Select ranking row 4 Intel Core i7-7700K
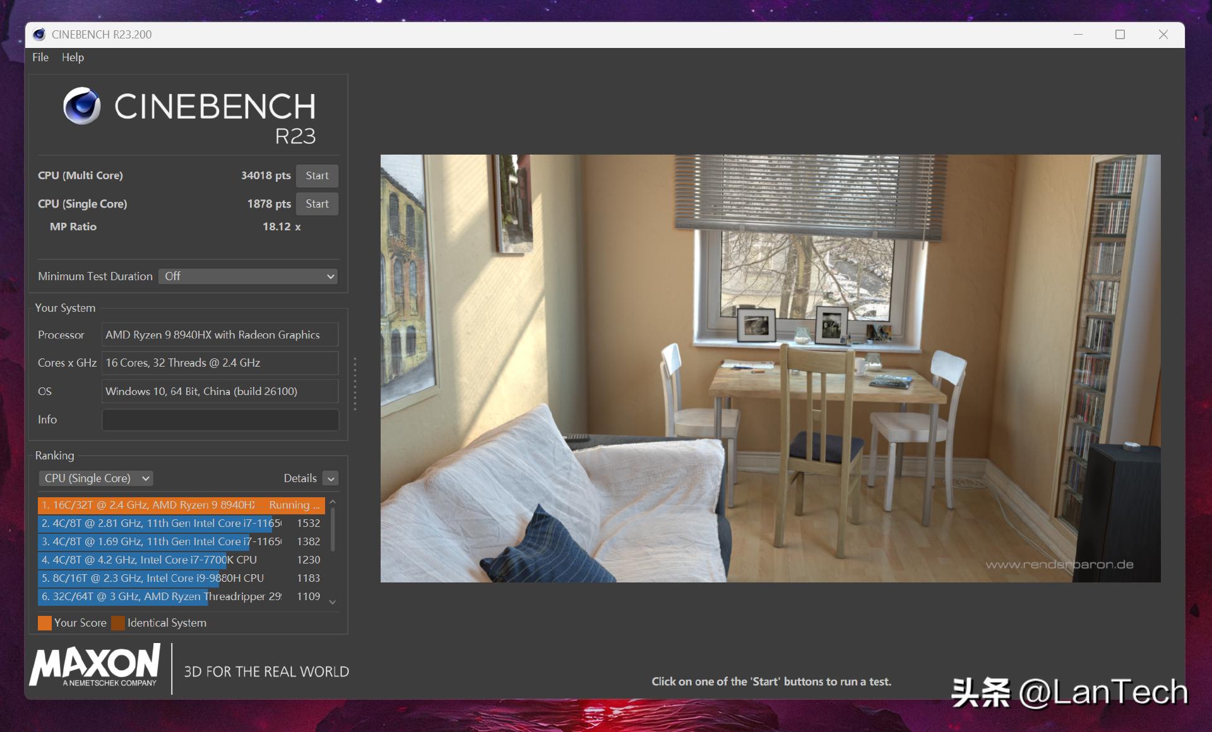Screen dimensions: 1212x732 (181, 560)
